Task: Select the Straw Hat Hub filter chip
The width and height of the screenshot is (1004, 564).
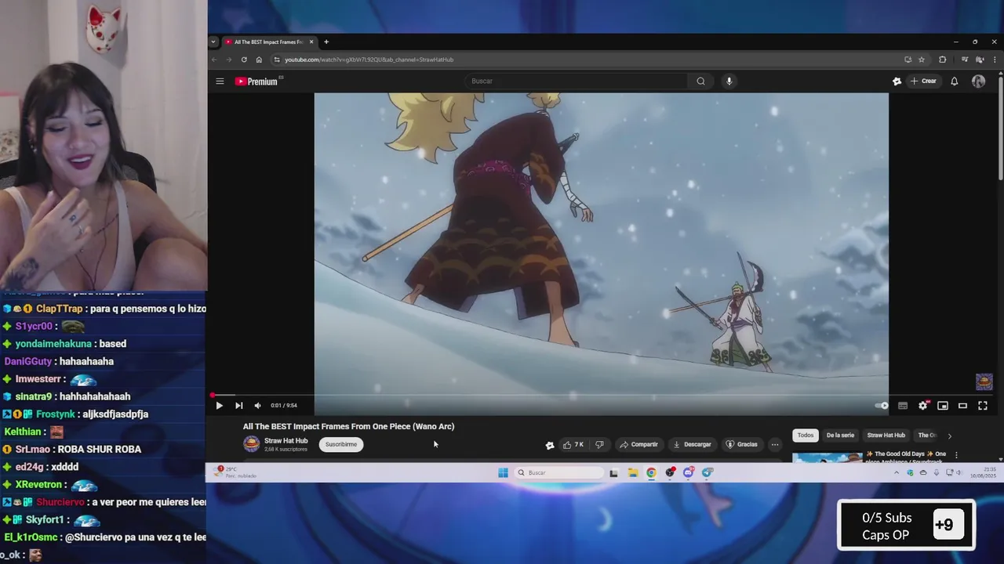Action: tap(886, 435)
